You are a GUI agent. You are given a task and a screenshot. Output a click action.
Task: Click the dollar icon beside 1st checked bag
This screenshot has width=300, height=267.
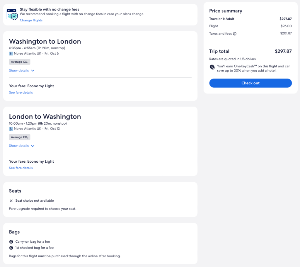11,248
